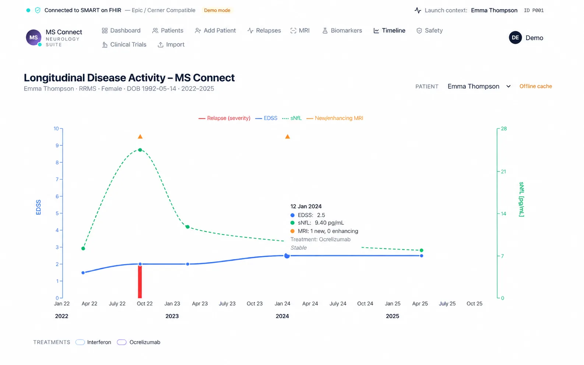Click the Add Patient person-plus icon

pos(198,31)
